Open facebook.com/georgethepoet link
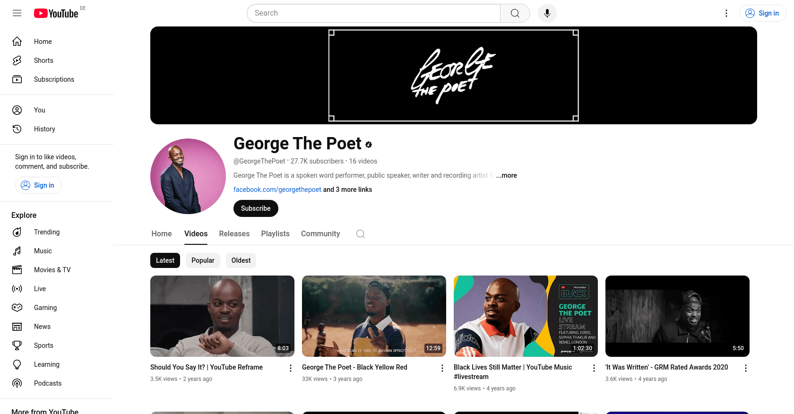794x414 pixels. tap(277, 190)
